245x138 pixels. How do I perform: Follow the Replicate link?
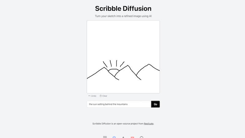[149, 124]
